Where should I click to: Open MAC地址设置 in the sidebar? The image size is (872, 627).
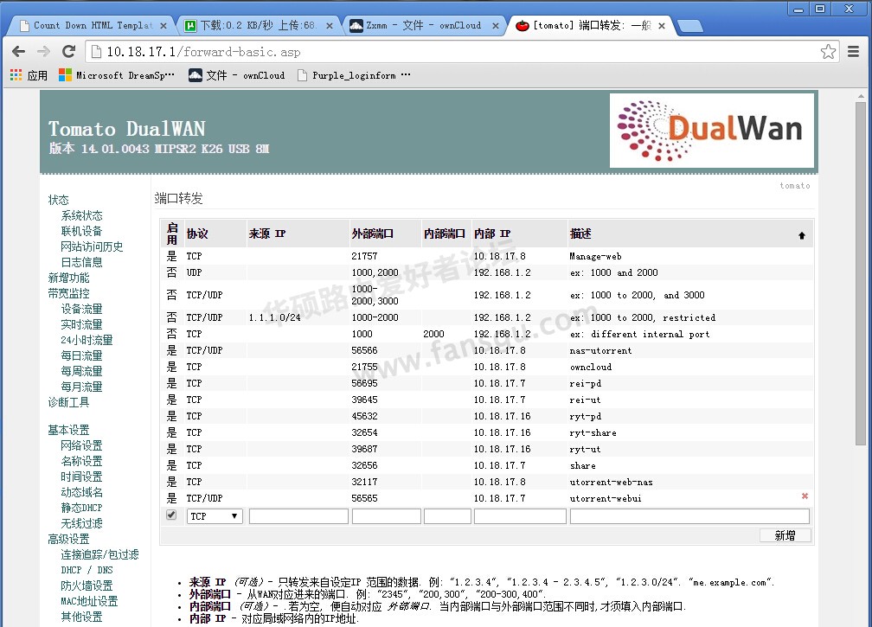click(x=90, y=601)
